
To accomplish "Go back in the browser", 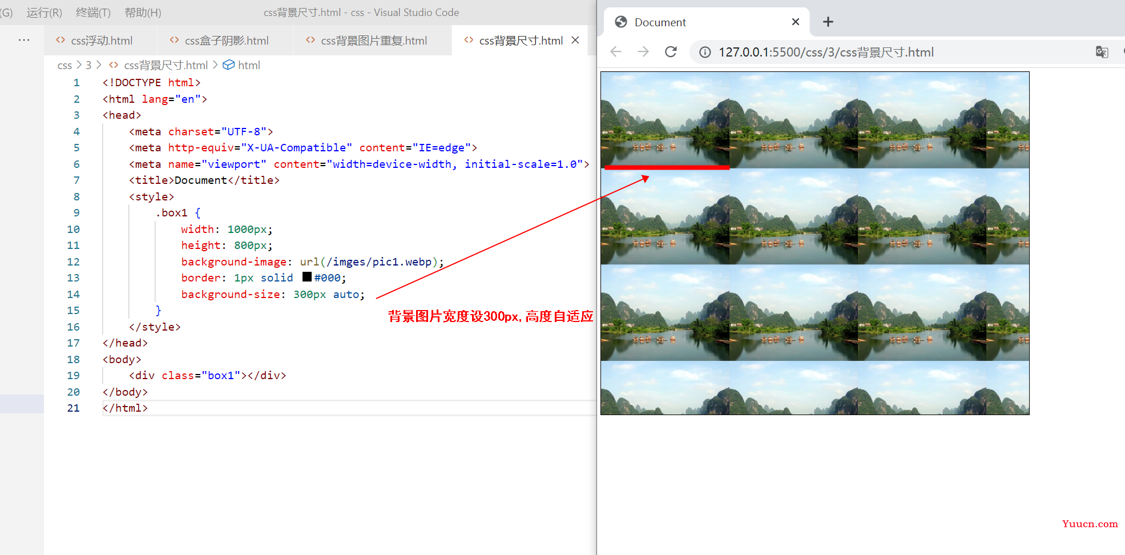I will click(x=616, y=52).
